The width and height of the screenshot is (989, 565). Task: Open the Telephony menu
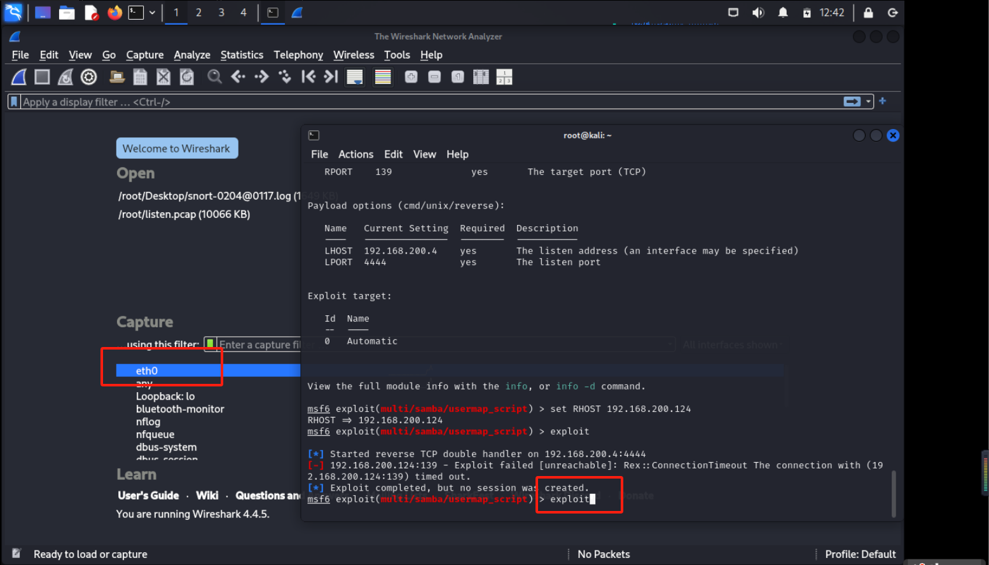click(298, 55)
